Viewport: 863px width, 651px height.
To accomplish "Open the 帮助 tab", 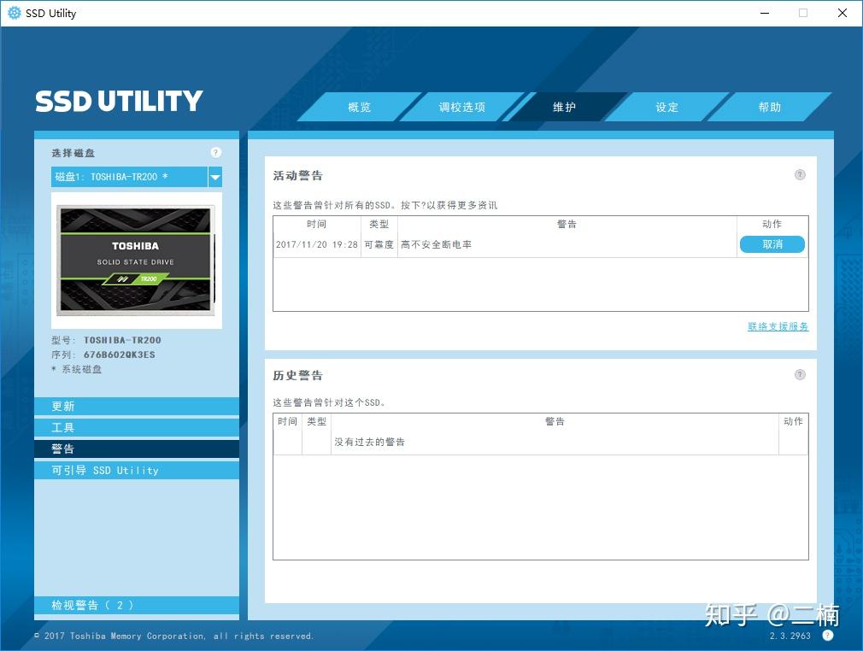I will pyautogui.click(x=768, y=107).
